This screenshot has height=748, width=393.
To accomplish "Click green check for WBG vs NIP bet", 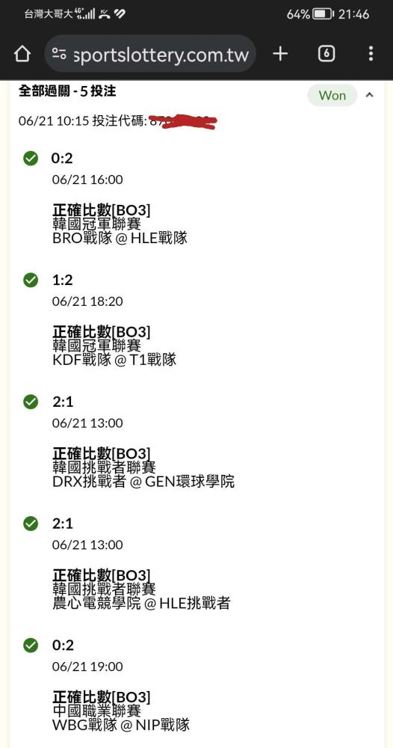I will pos(31,646).
